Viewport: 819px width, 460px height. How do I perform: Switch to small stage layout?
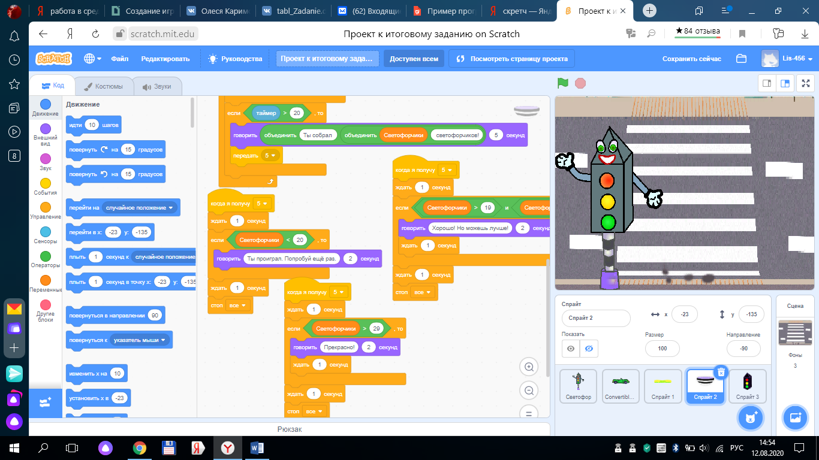pos(766,83)
